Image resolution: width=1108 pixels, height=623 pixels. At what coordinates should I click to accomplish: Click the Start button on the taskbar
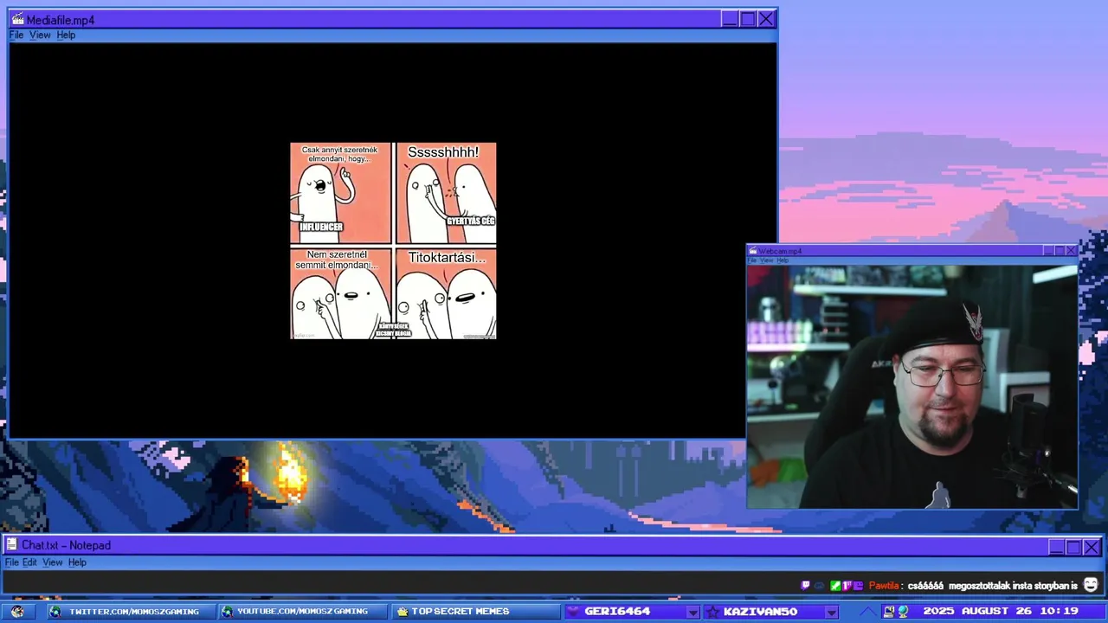(17, 612)
